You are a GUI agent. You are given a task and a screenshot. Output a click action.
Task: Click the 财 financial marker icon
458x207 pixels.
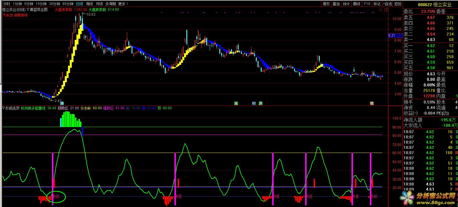point(254,103)
